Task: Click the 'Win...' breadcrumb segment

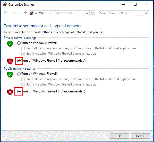Action: [x=43, y=13]
